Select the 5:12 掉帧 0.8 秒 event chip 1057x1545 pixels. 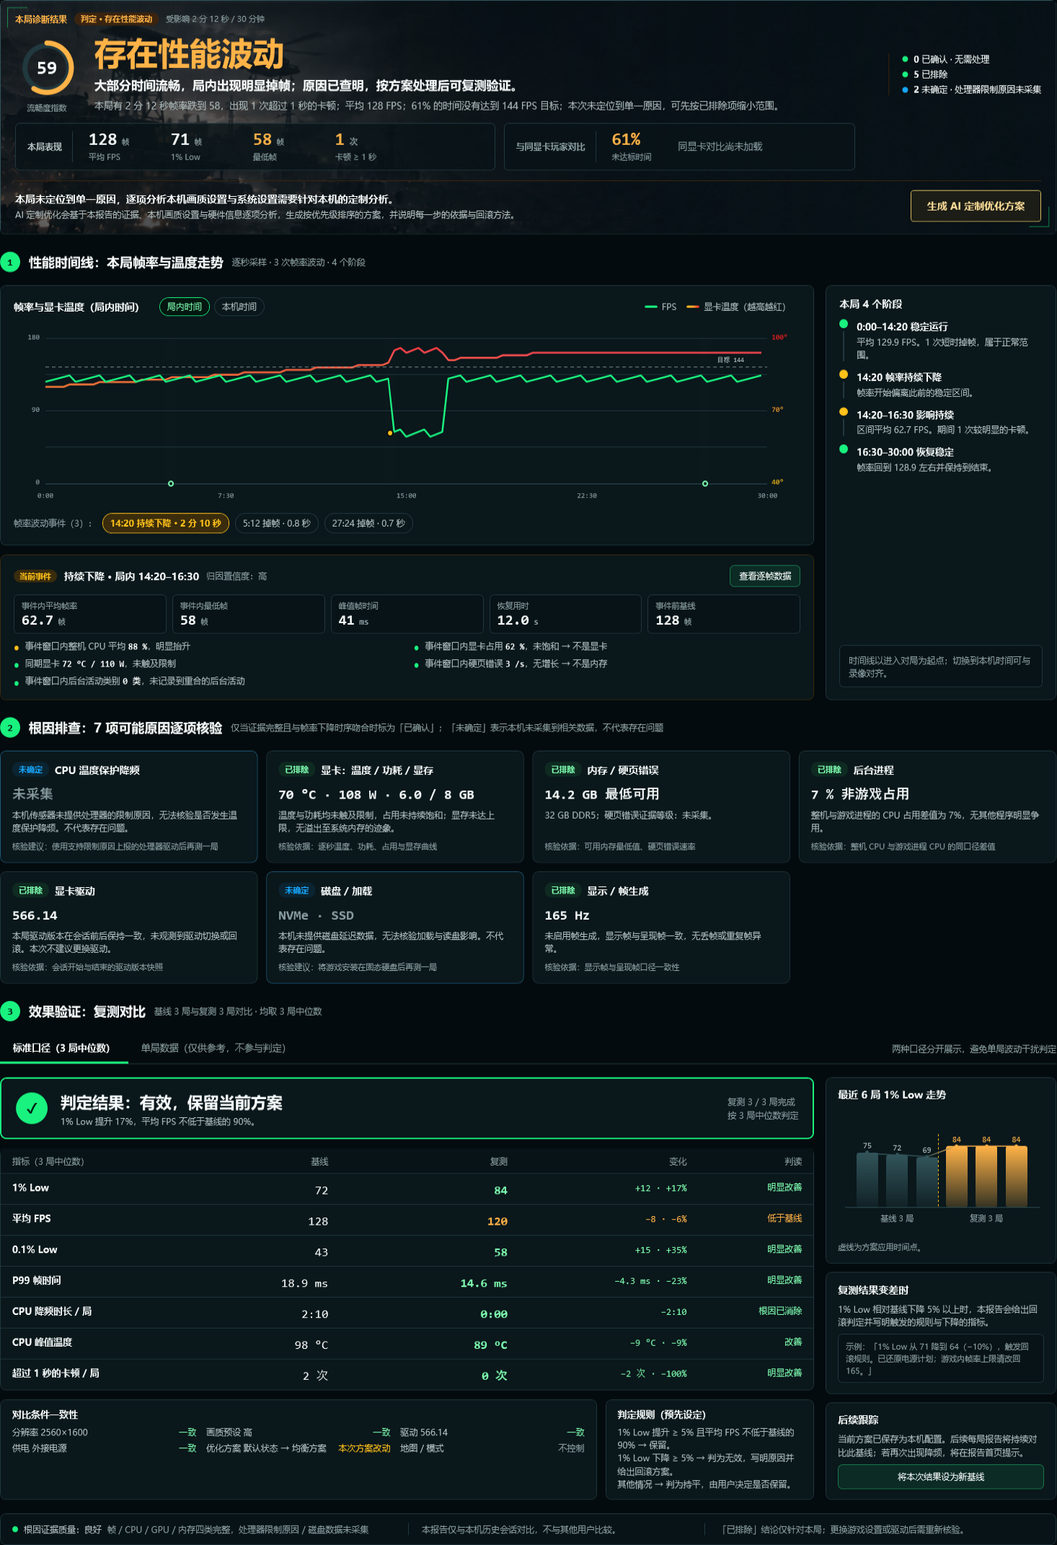tap(277, 523)
